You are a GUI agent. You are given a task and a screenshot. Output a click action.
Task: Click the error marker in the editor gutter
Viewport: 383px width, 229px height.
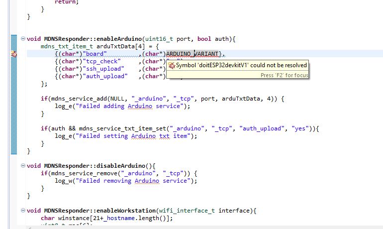coord(13,54)
